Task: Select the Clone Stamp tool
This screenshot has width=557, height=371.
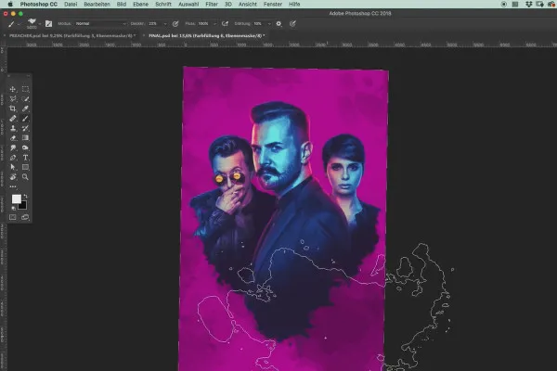Action: click(13, 128)
